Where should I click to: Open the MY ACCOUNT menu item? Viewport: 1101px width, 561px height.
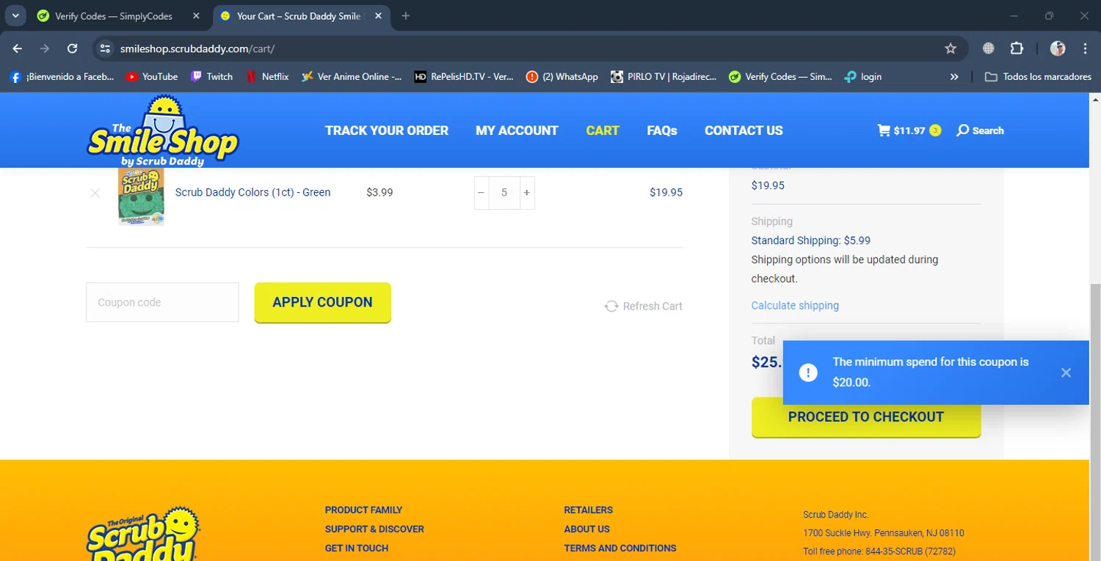click(x=517, y=131)
